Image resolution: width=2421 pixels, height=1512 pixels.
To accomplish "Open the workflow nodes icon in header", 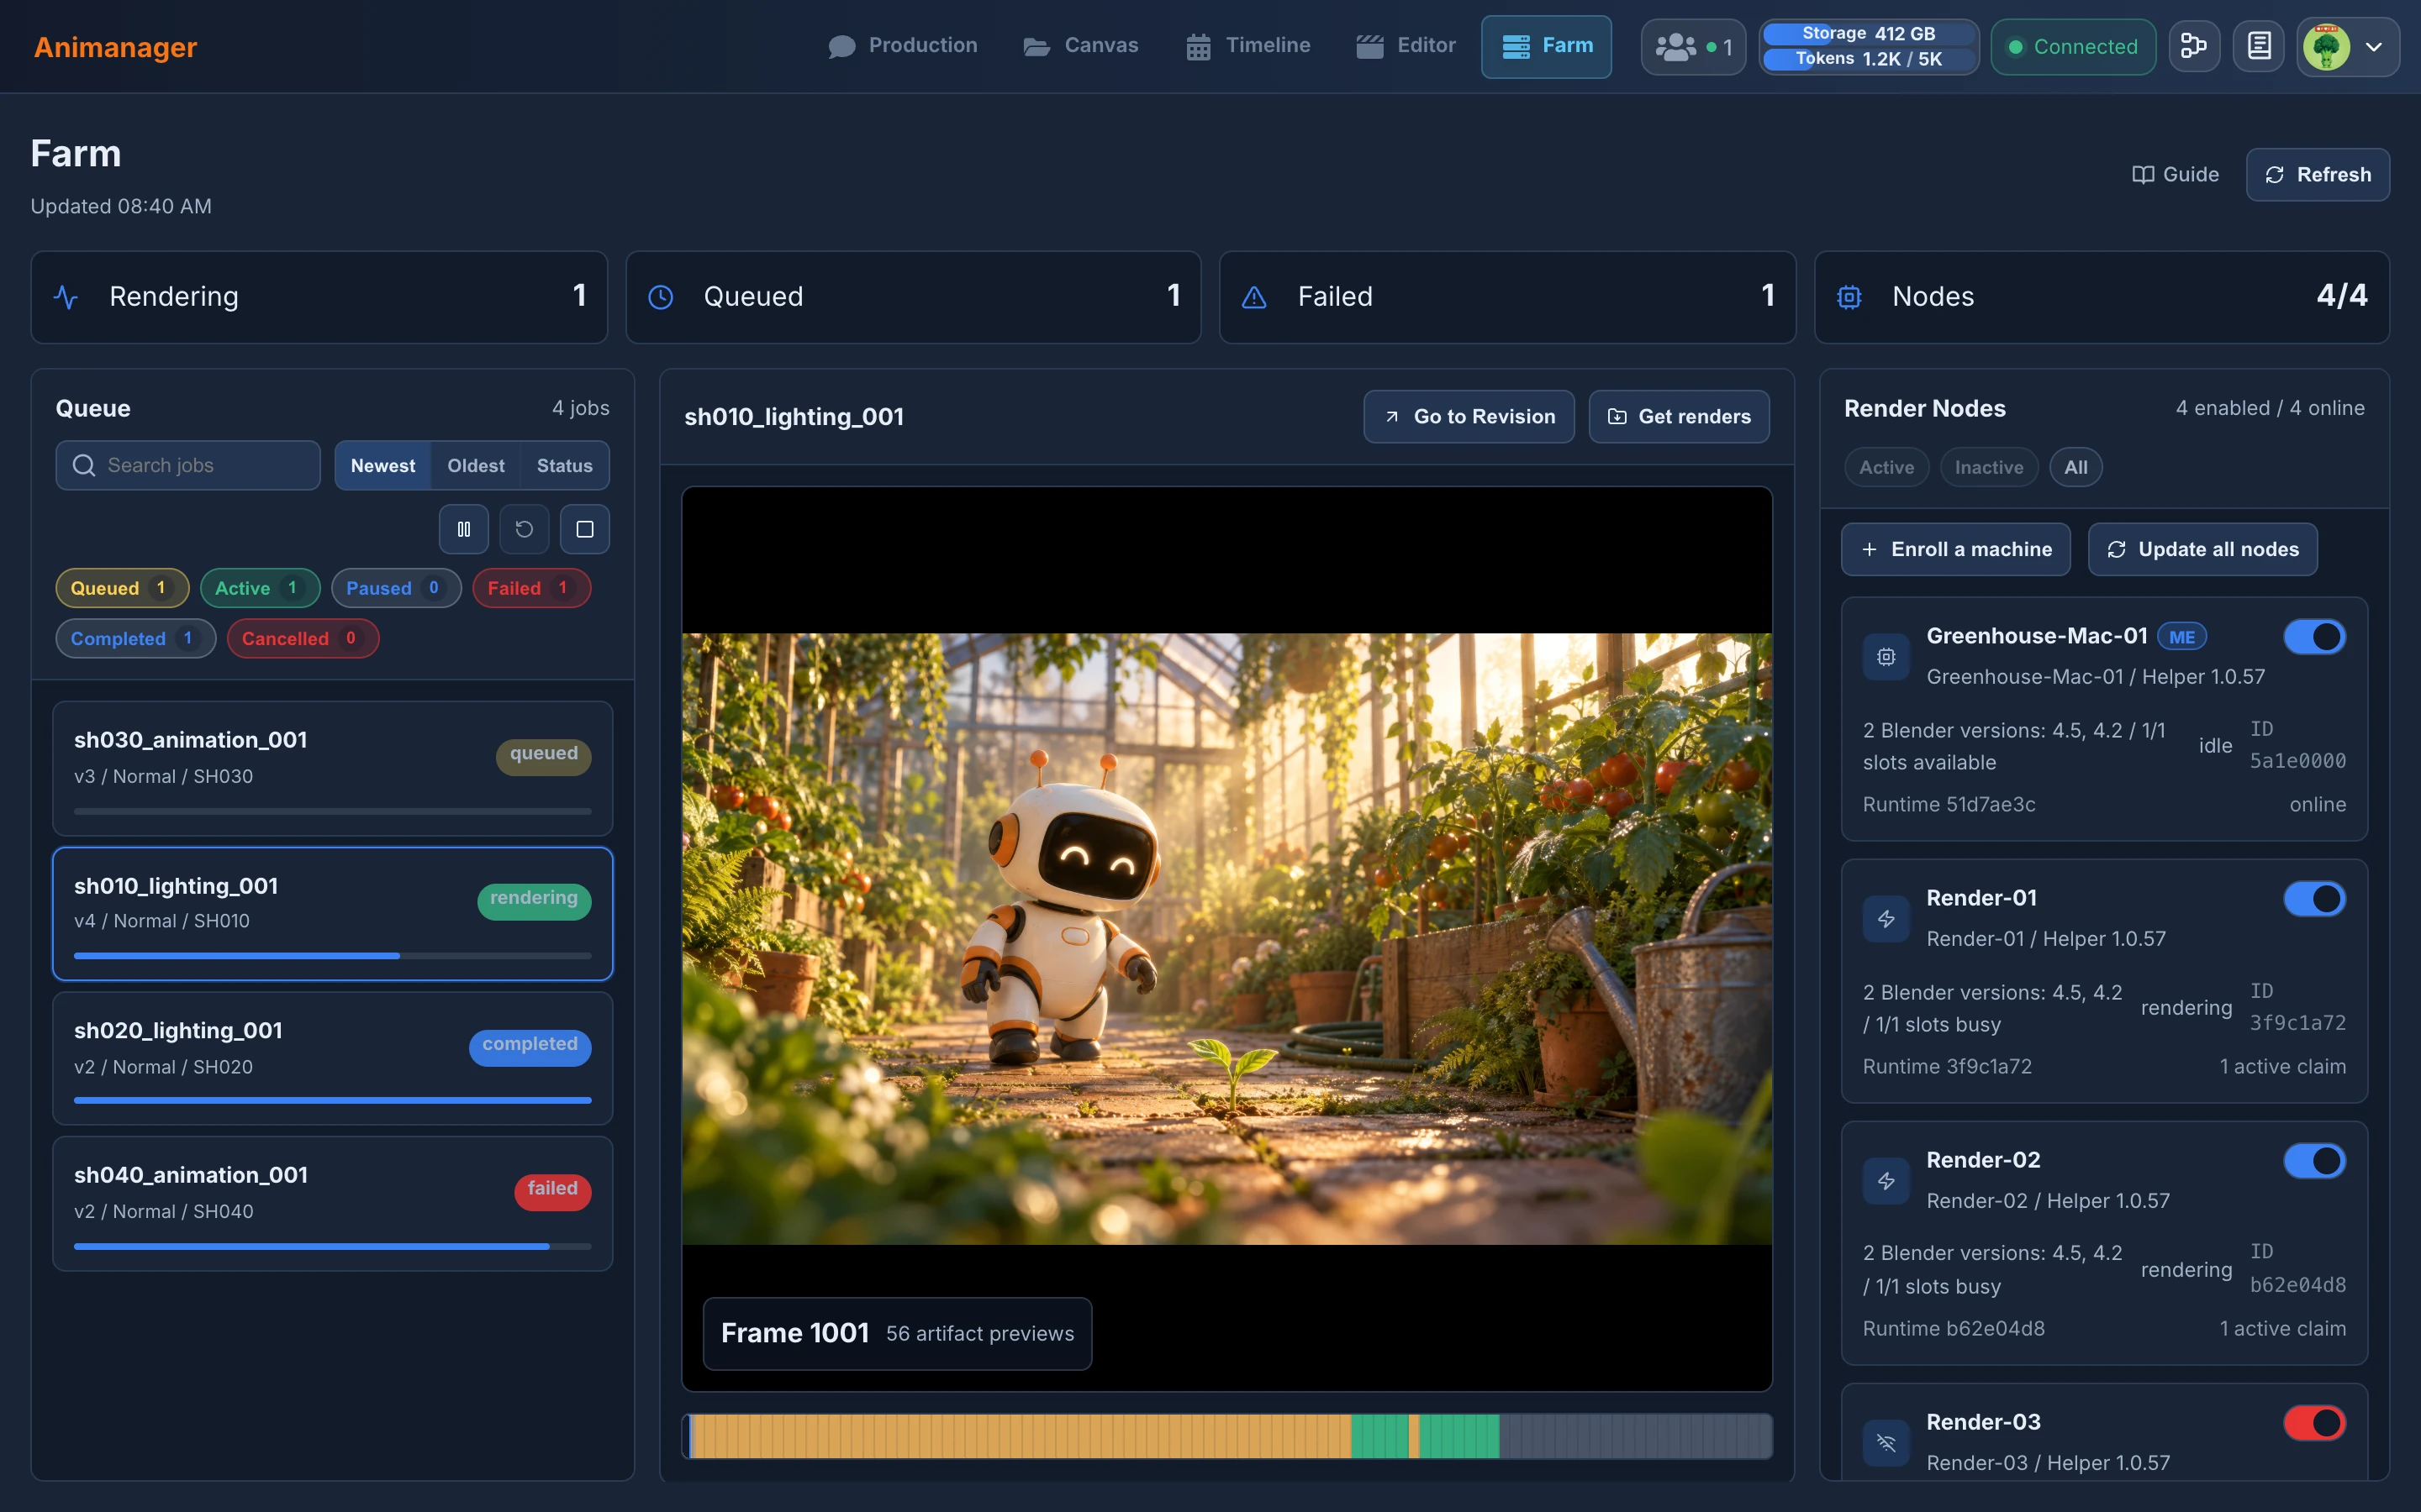I will [x=2194, y=46].
